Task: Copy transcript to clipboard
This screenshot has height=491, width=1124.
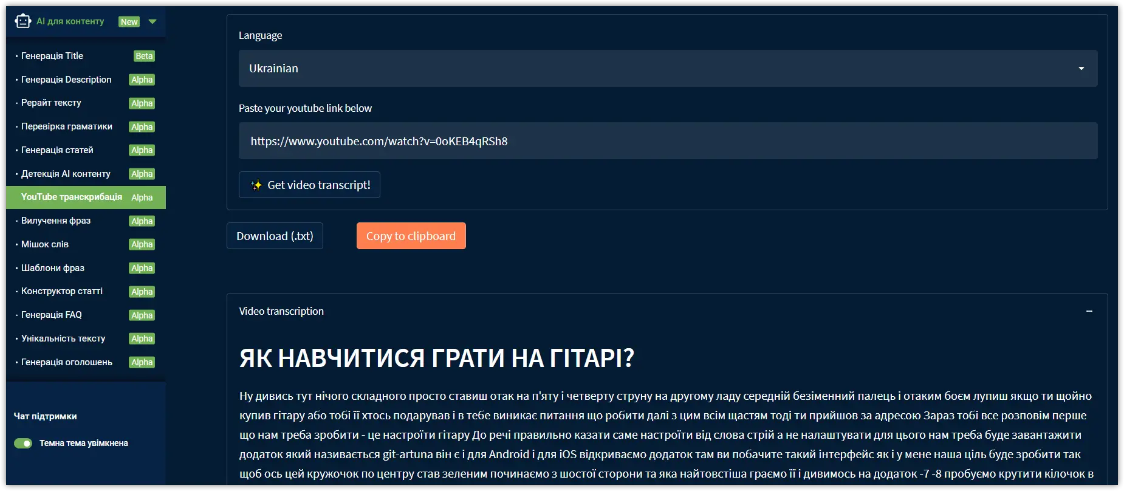Action: pos(411,236)
